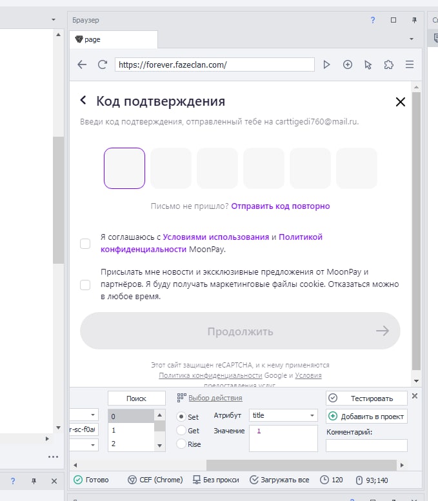Click the URL address field
Screen dimensions: 438x501
point(215,65)
